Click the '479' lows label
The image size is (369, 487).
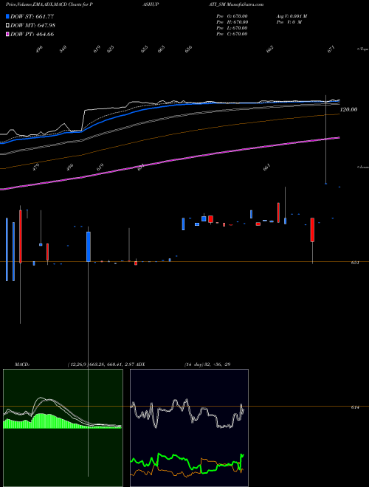[37, 167]
